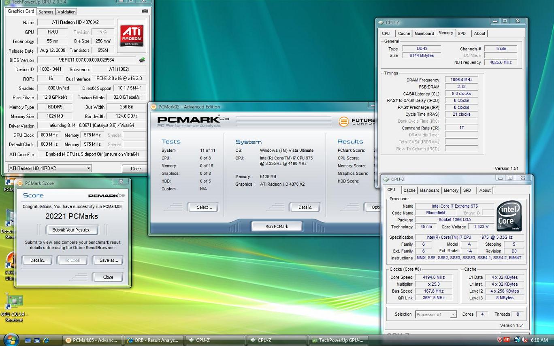Click the taskbar clock showing 6:10 AM
554x346 pixels.
539,340
